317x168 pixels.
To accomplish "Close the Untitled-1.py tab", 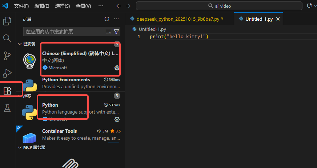I will coord(278,19).
